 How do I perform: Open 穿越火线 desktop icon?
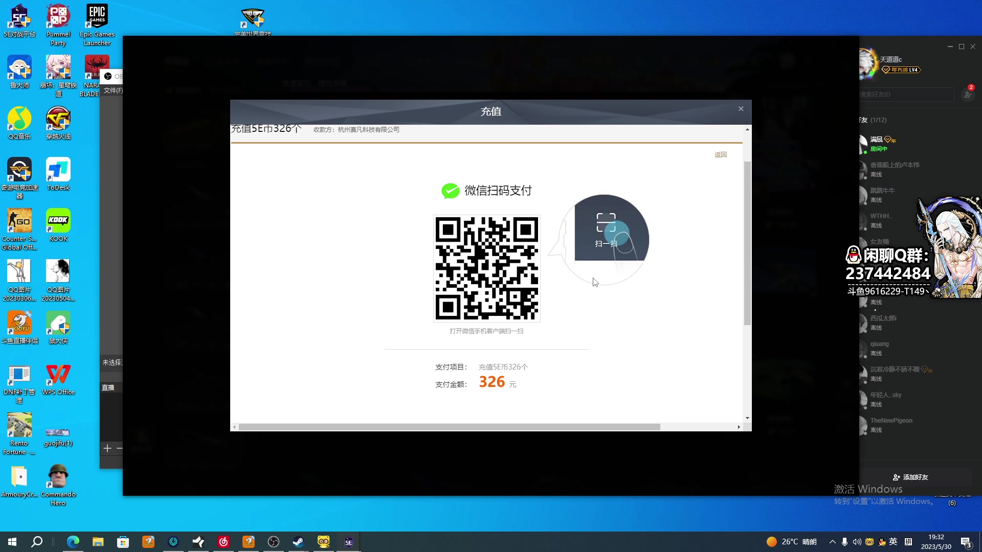coord(58,123)
